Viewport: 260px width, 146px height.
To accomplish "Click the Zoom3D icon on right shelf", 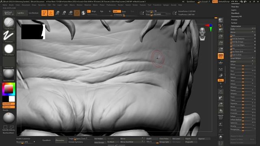I will pyautogui.click(x=221, y=105).
